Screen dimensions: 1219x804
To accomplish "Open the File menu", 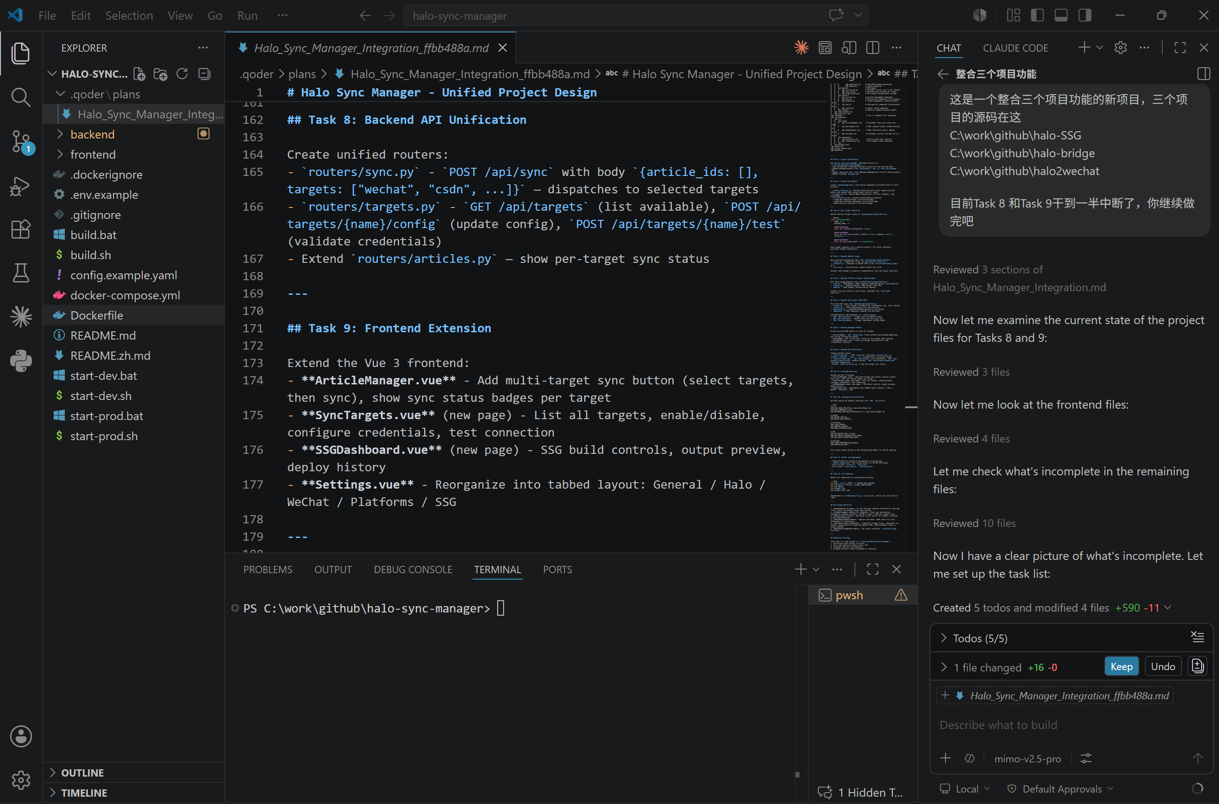I will pyautogui.click(x=47, y=16).
